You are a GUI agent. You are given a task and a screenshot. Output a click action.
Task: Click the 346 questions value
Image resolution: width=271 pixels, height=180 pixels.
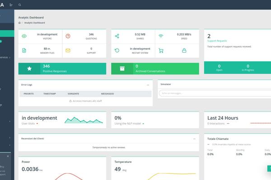tap(91, 35)
